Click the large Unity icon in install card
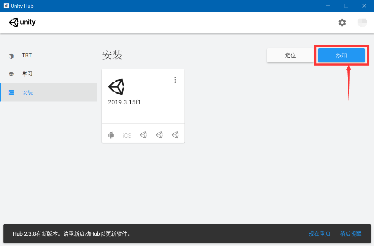The image size is (374, 246). click(x=116, y=87)
